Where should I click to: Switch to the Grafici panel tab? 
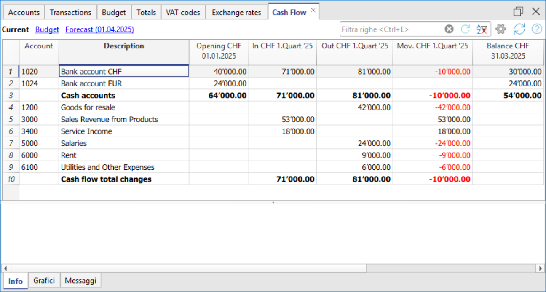tap(44, 280)
